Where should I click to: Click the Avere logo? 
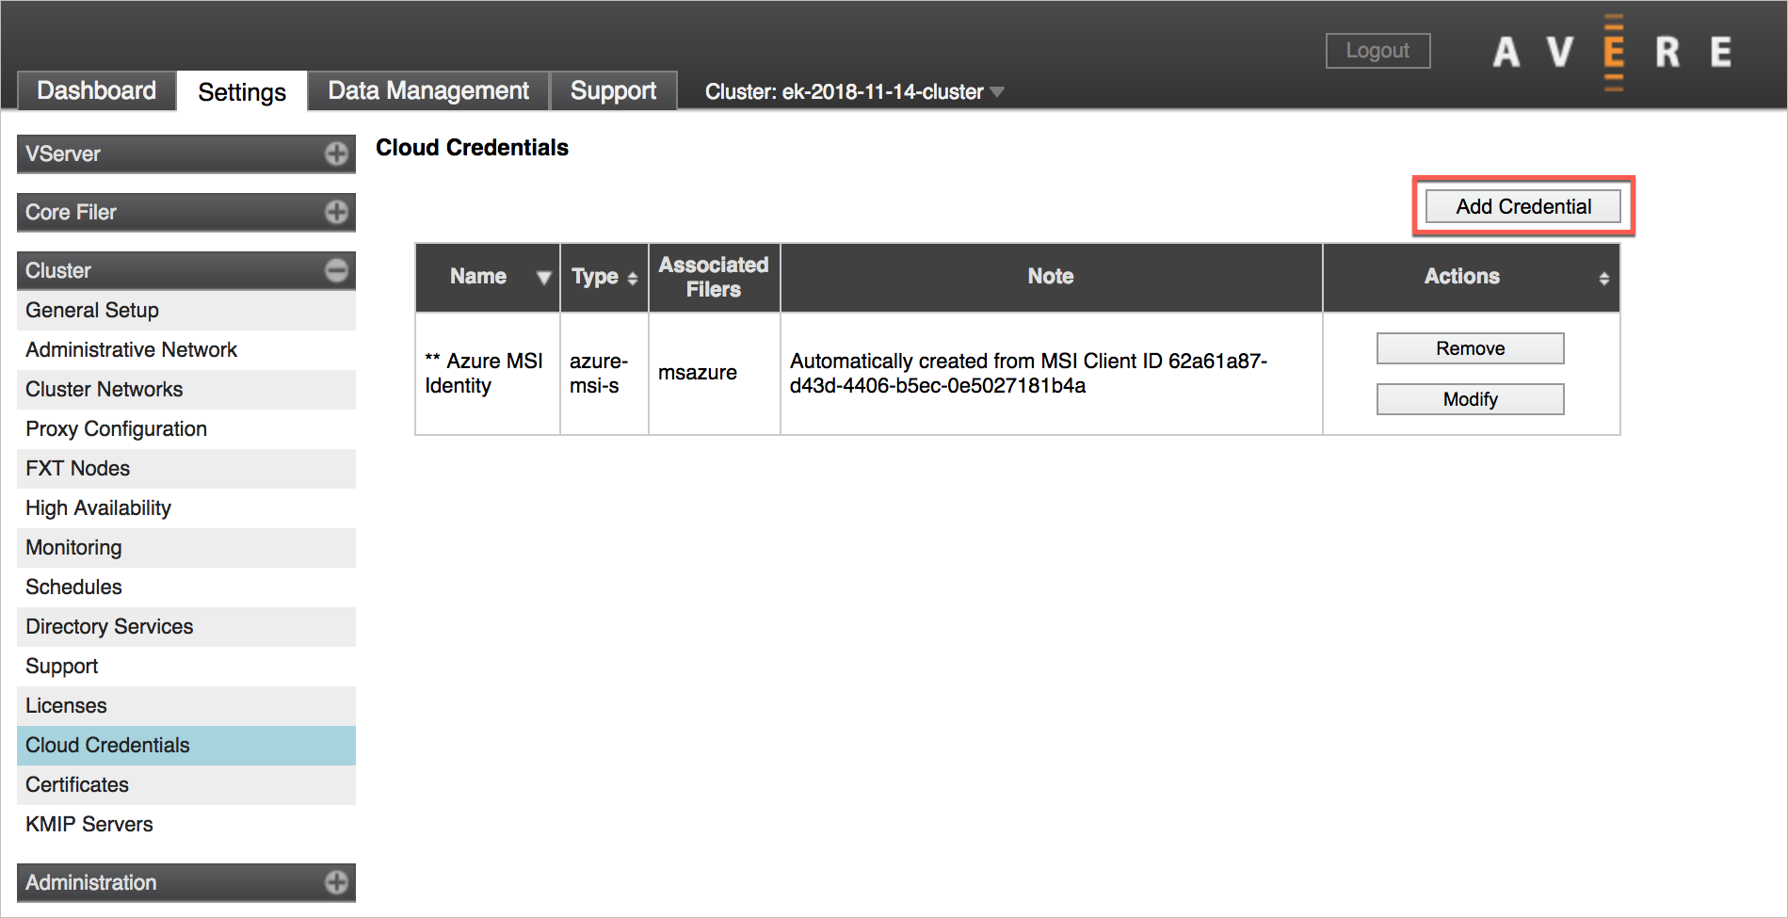click(1613, 52)
